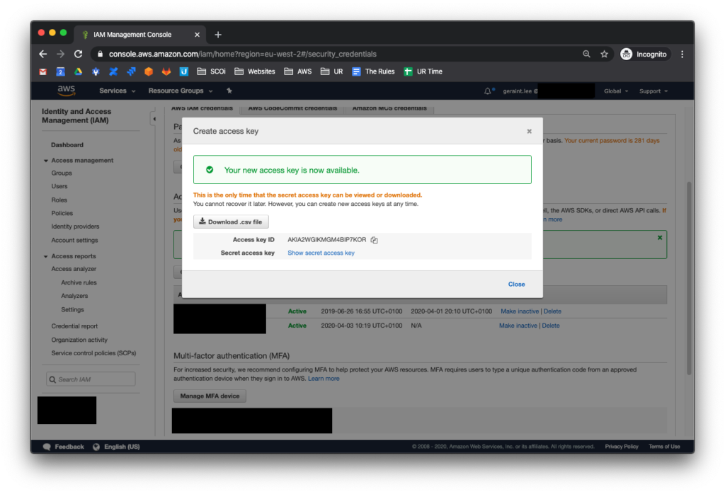Click the AWS logo in the console header
Viewport: 725px width, 494px height.
click(x=67, y=91)
